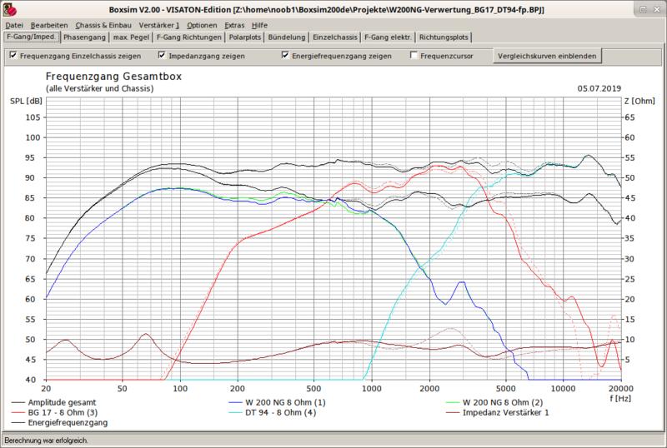Select the F-Gang/Imped. tab
The width and height of the screenshot is (667, 448).
point(32,37)
